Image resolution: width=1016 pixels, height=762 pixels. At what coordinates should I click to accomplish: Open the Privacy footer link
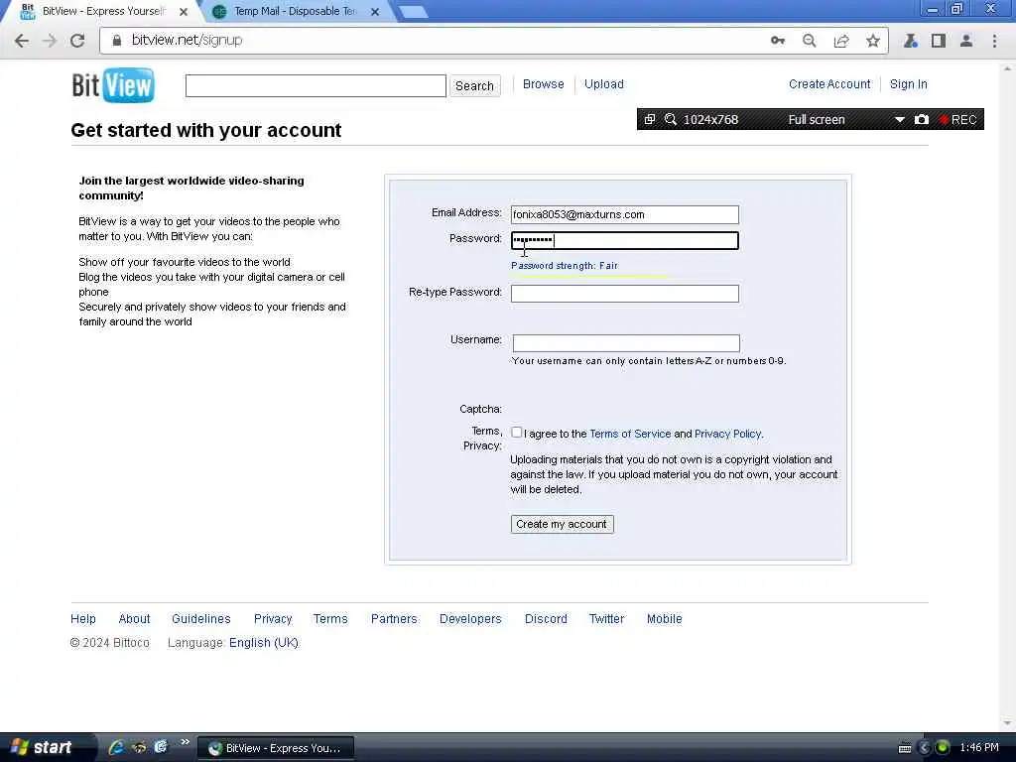273,619
